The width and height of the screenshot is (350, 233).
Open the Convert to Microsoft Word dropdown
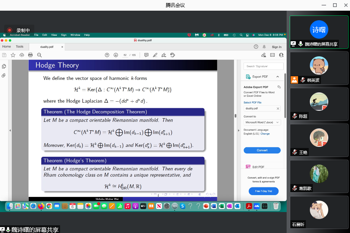click(x=262, y=122)
